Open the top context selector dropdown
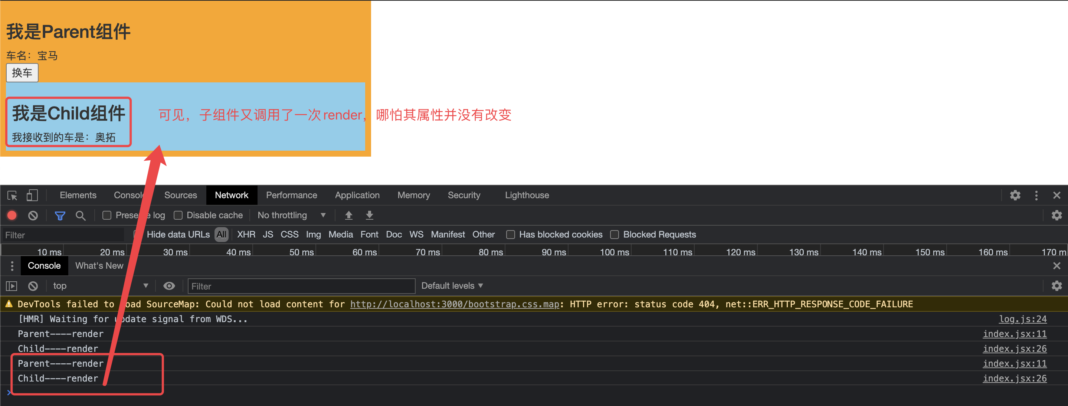 tap(99, 286)
